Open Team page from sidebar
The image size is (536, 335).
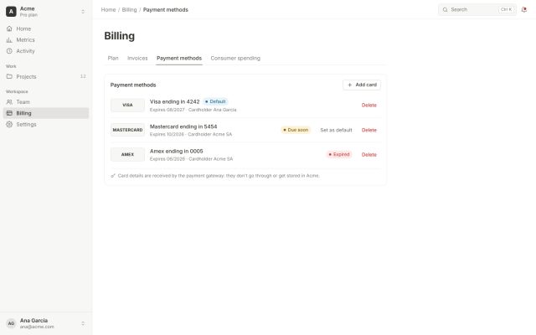tap(46, 102)
